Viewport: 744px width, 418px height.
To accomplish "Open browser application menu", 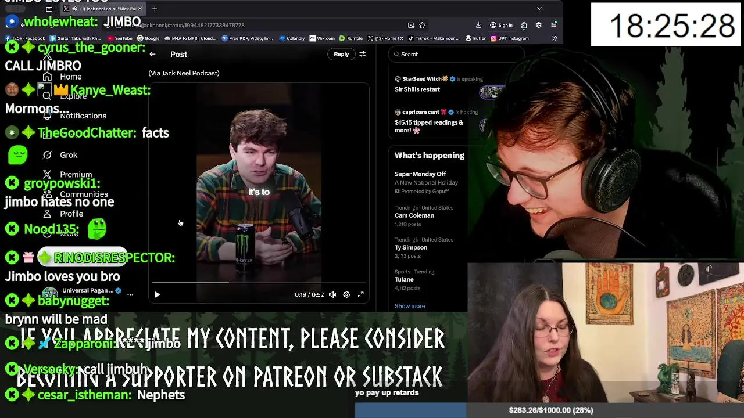I will (553, 25).
